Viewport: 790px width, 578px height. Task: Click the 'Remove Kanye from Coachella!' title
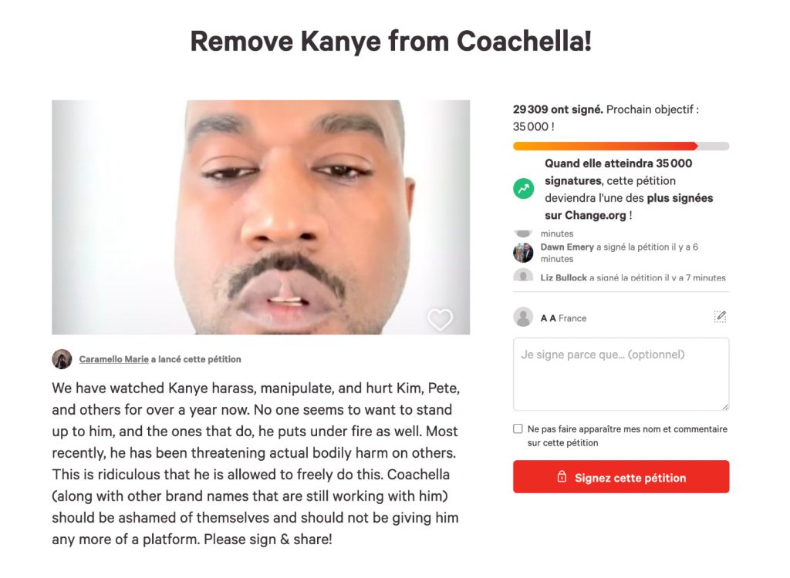(x=391, y=41)
